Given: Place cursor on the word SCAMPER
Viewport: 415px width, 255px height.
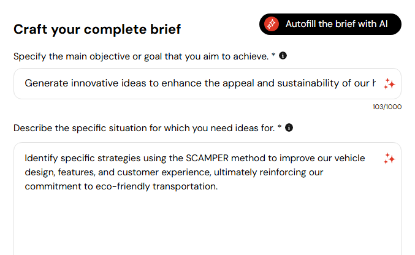Looking at the screenshot, I should [207, 158].
